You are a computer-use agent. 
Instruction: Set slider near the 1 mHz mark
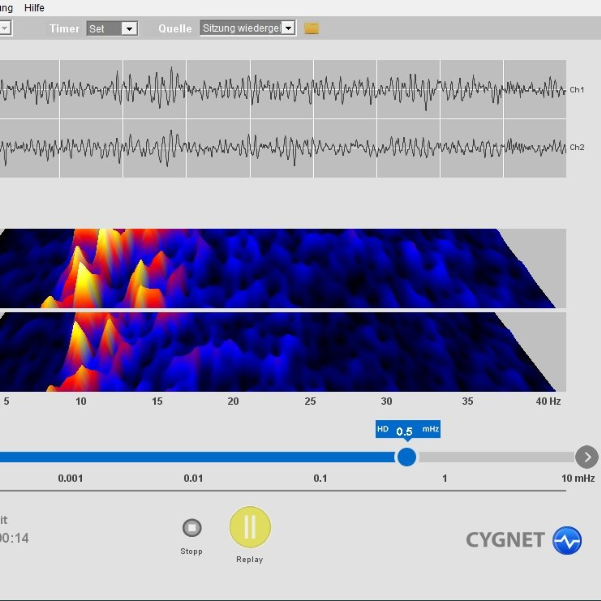coord(445,457)
